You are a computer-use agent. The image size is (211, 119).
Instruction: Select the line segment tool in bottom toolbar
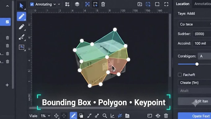click(x=89, y=116)
